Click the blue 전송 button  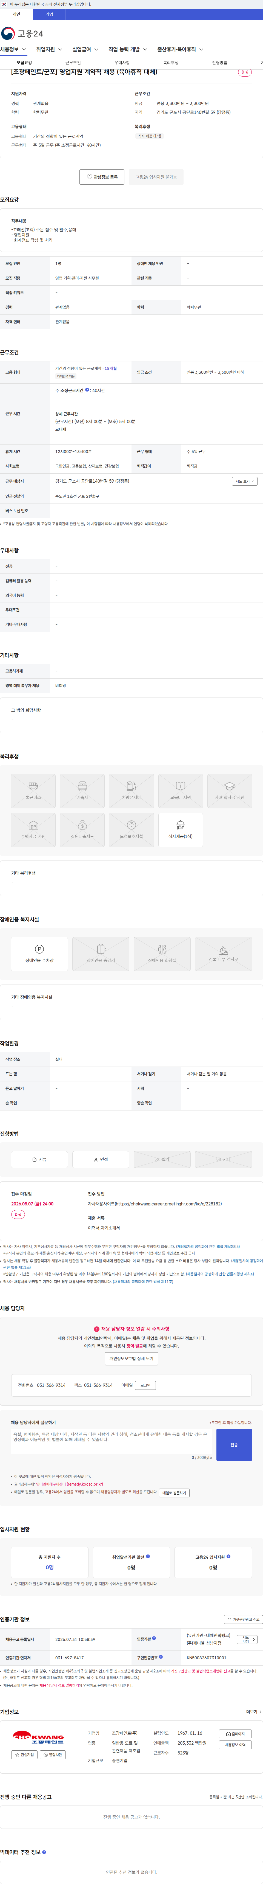(234, 1445)
